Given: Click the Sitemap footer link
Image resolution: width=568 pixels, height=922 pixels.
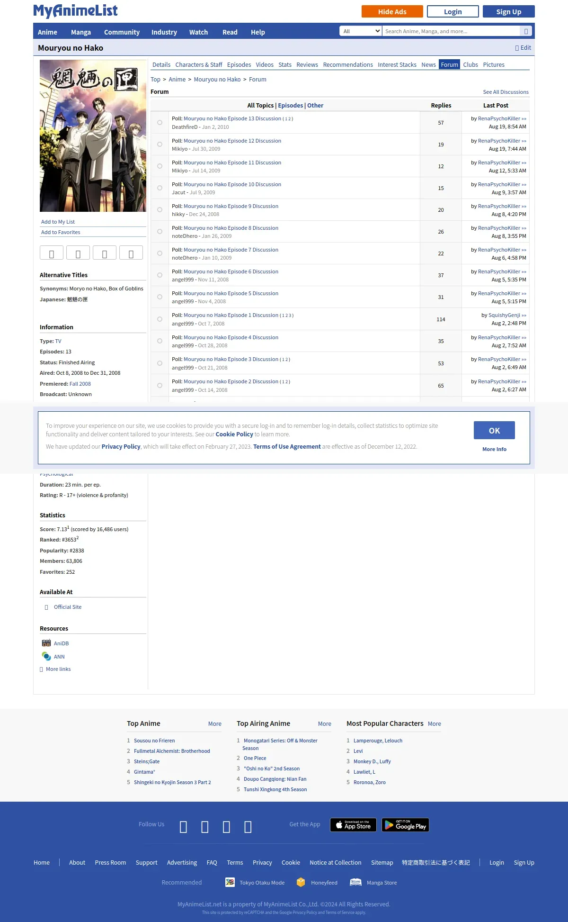Looking at the screenshot, I should tap(382, 862).
